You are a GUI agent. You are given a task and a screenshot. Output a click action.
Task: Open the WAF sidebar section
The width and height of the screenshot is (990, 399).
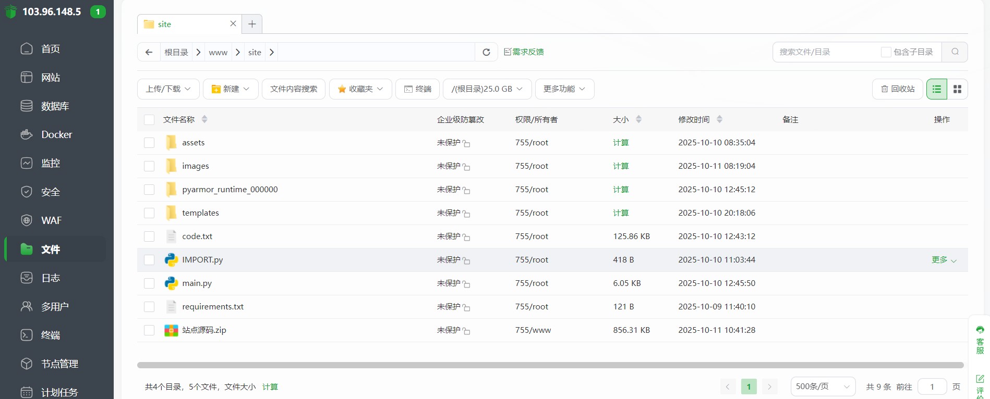tap(51, 220)
